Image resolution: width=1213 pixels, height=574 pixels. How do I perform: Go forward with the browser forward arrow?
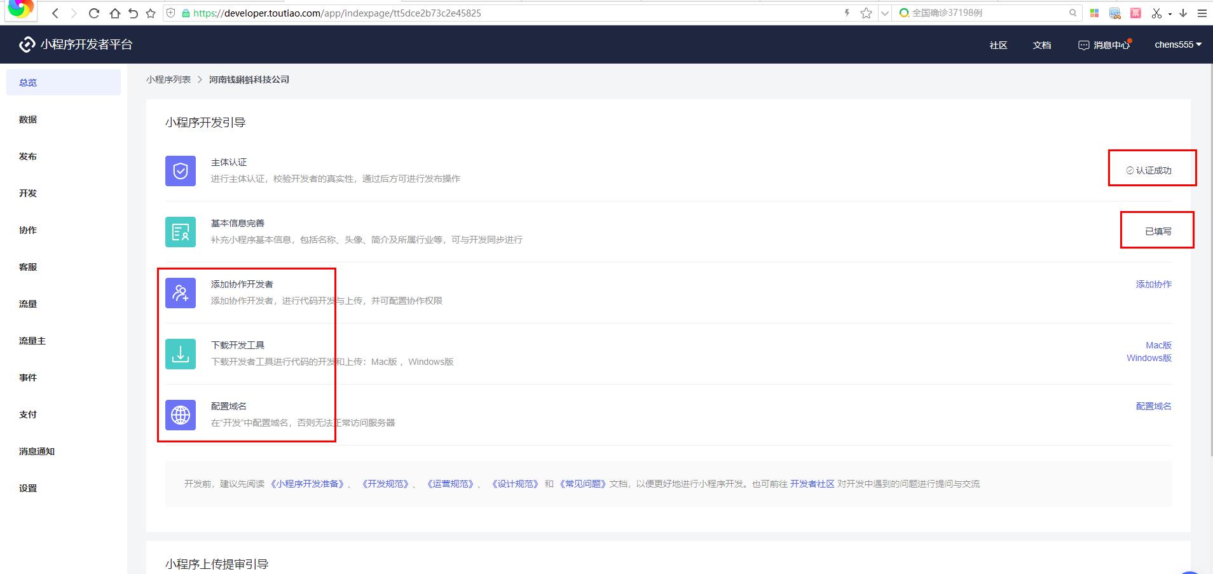(x=74, y=13)
